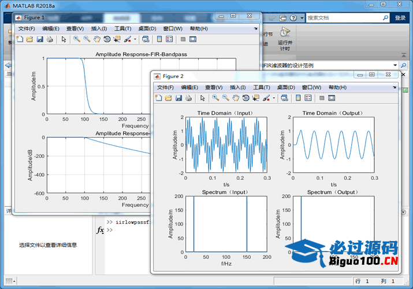Viewport: 413px width, 289px height.
Task: Open 编辑(E) menu in Figure 2
Action: pyautogui.click(x=189, y=87)
